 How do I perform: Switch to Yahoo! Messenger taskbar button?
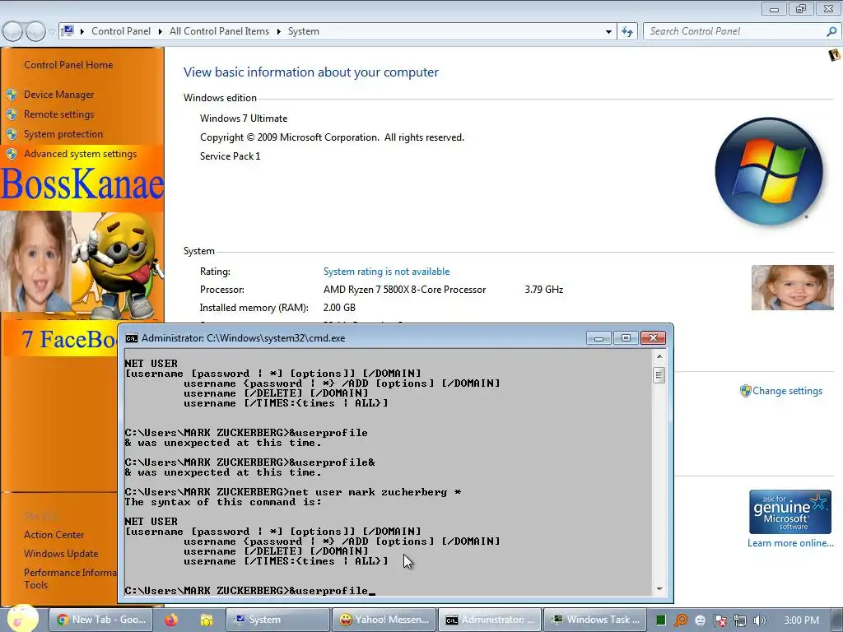click(384, 620)
